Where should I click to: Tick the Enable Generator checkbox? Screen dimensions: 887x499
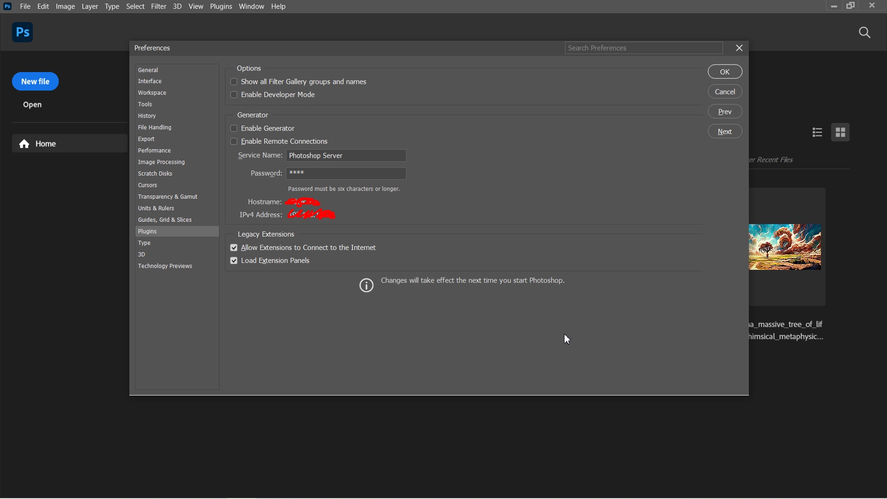tap(234, 129)
